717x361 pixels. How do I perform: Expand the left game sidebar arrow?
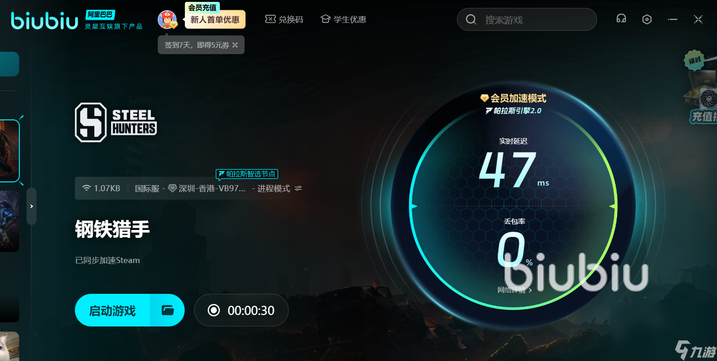click(31, 206)
